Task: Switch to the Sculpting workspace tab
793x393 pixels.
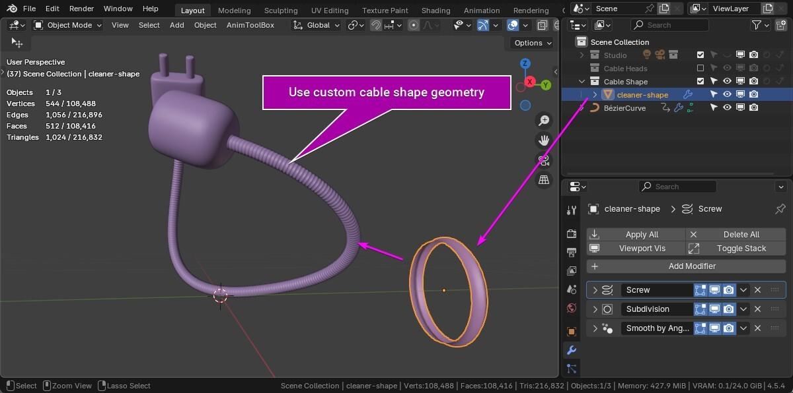Action: pyautogui.click(x=280, y=11)
